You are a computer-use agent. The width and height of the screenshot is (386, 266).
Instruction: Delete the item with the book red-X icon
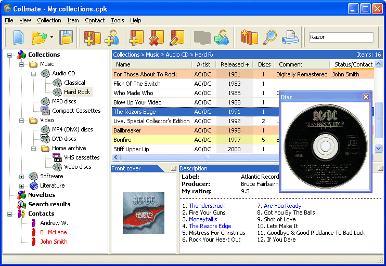(x=156, y=37)
